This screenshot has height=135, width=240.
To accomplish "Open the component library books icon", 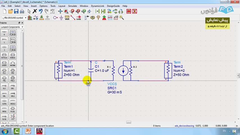I will 30,18.
